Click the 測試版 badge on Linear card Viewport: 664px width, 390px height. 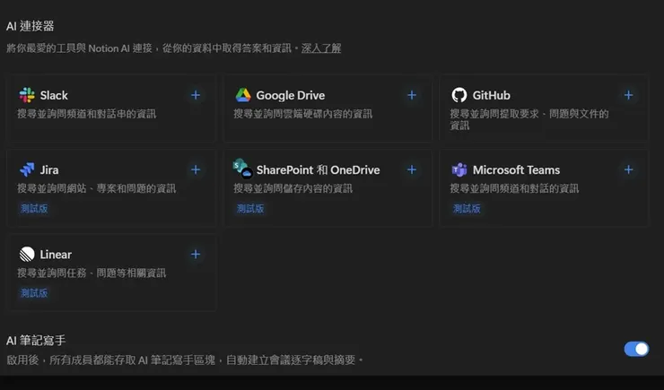[34, 293]
